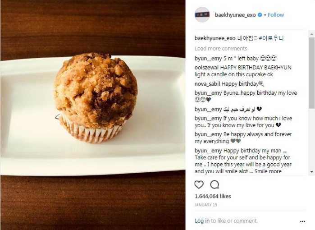Click the scrollbar down arrow
315x230 pixels.
point(311,172)
